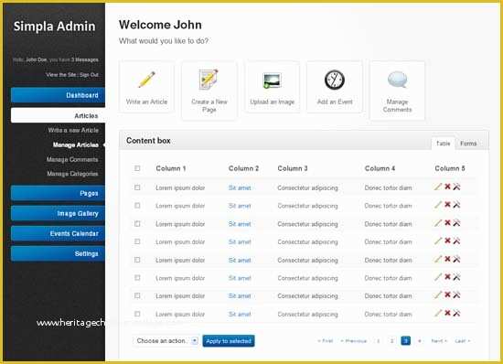This screenshot has height=364, width=503.
Task: Click edit pencil icon in third table row
Action: pos(438,223)
